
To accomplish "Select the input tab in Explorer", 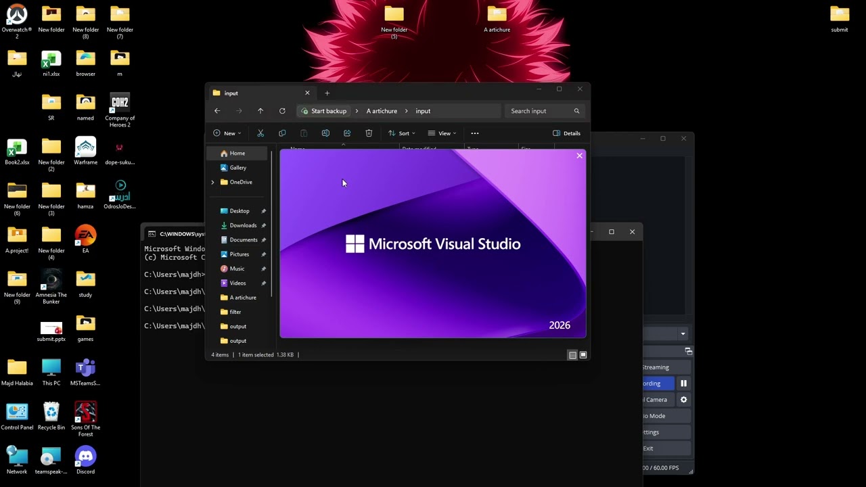I will point(260,93).
